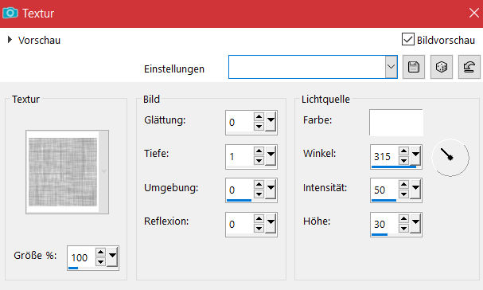Viewport: 483px width, 290px height.
Task: Save the current preset with the disk icon
Action: point(414,67)
